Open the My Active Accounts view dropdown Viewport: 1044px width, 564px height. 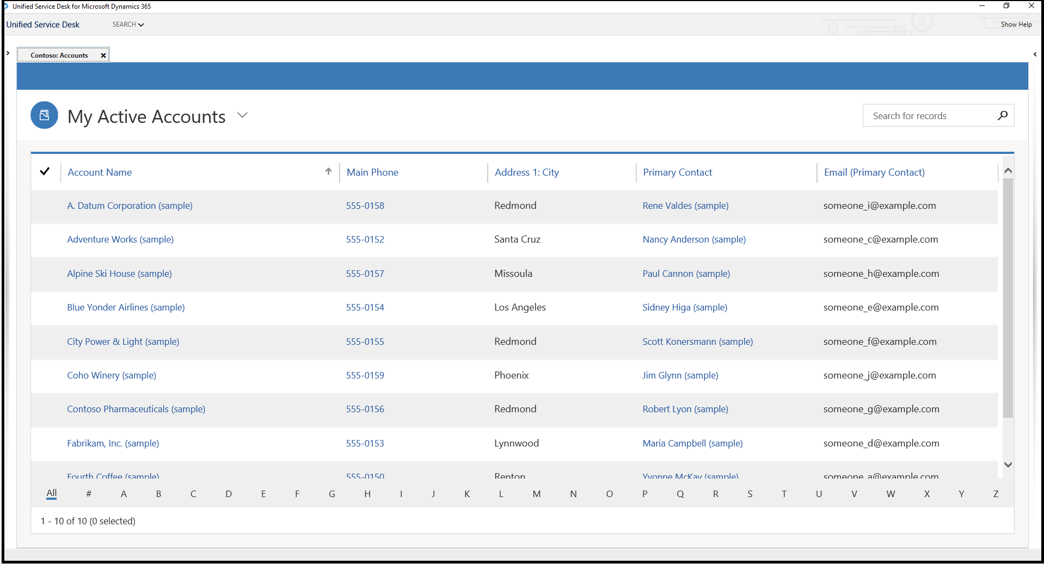[x=243, y=115]
